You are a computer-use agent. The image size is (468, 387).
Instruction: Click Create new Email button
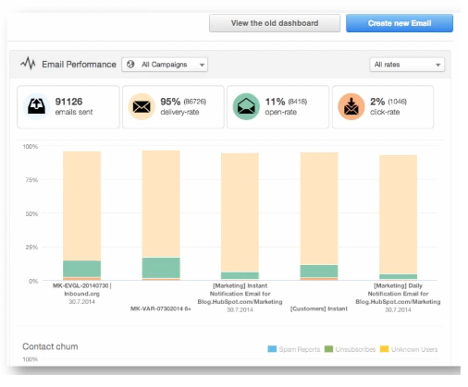click(400, 23)
